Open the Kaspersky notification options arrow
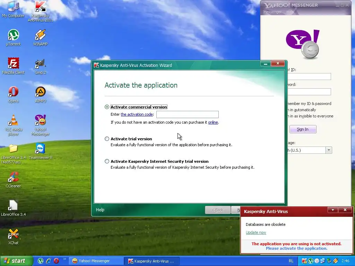Screen dimensions: 355x266 tap(332, 210)
